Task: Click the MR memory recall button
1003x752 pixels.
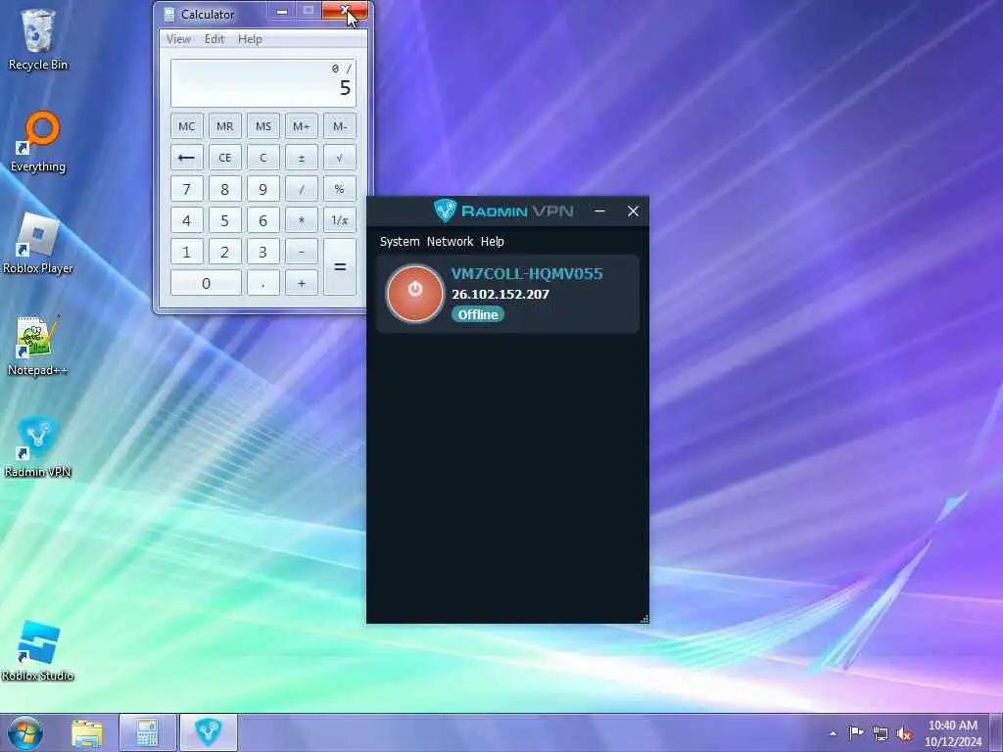Action: pos(224,126)
